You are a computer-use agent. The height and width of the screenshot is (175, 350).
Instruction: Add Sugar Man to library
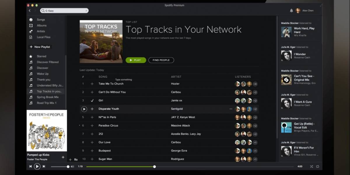(x=92, y=159)
